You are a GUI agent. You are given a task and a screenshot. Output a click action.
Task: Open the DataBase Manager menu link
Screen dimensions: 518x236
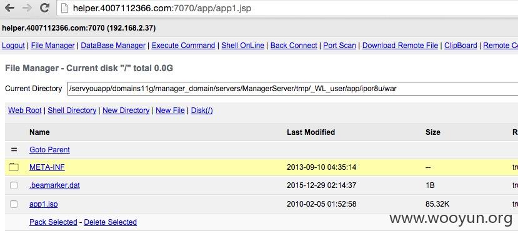(x=113, y=46)
